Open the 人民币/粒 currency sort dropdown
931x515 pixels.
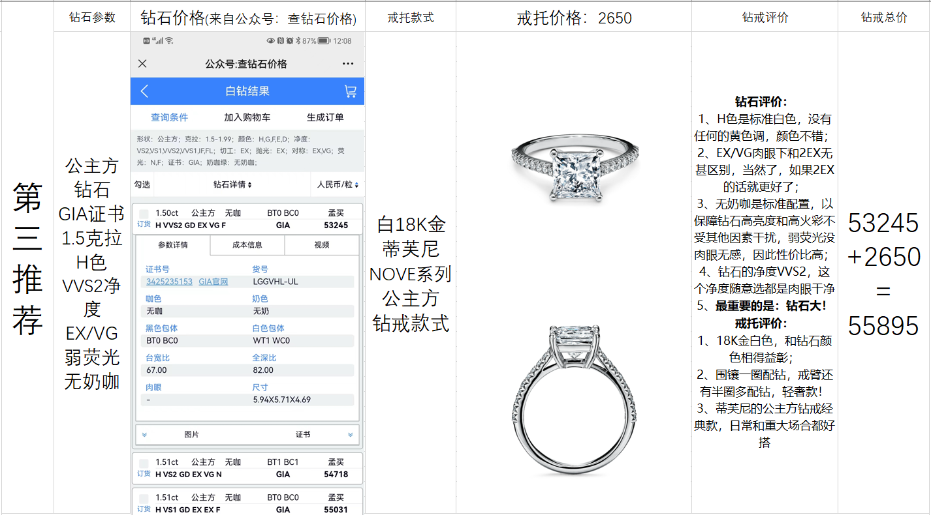coord(338,185)
